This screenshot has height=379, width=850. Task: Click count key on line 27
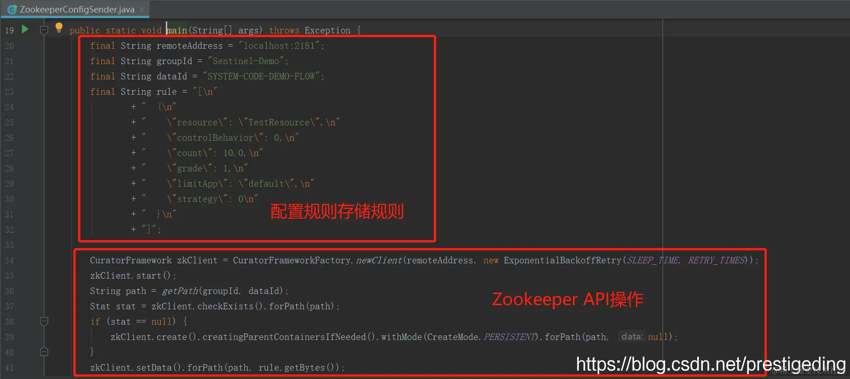(190, 153)
